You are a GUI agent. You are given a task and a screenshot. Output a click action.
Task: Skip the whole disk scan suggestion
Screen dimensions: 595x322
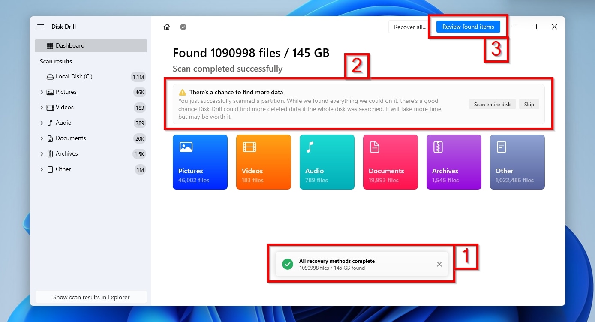click(x=529, y=105)
